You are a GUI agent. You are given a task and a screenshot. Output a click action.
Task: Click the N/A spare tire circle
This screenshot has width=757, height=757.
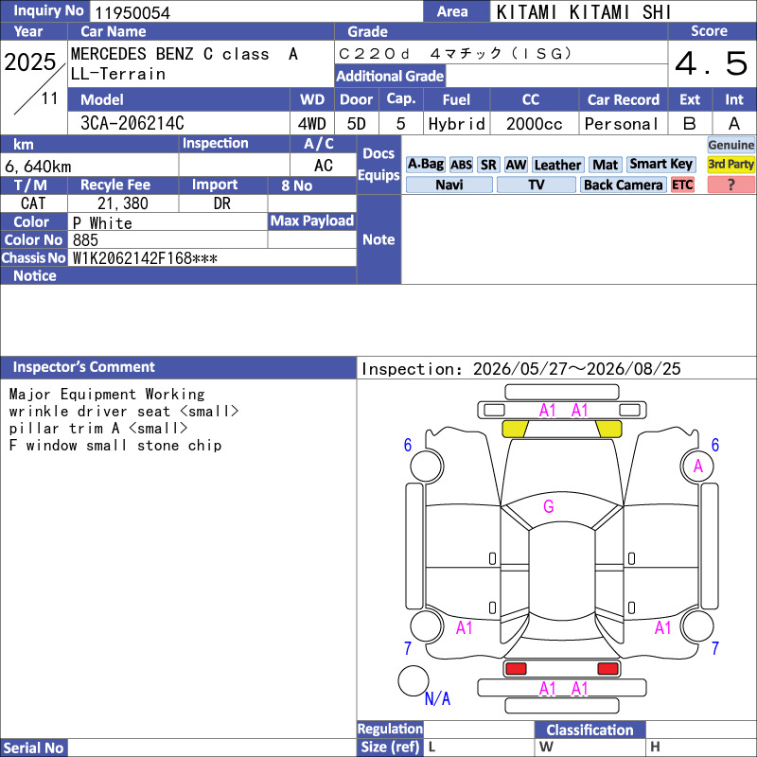tap(414, 680)
